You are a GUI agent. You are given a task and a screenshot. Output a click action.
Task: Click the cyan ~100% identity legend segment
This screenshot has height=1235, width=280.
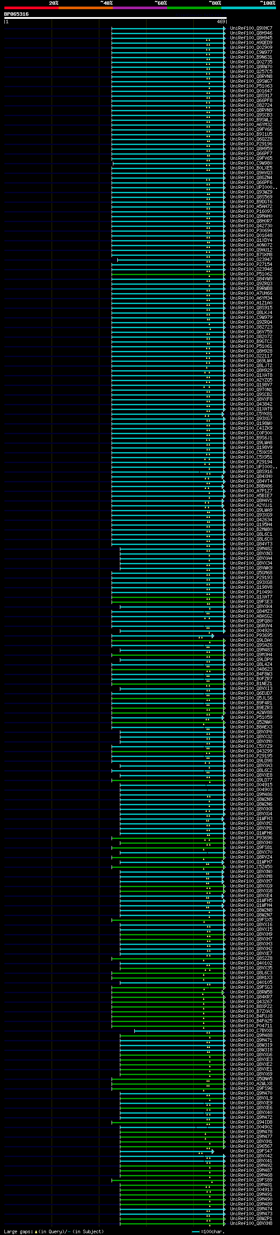[x=248, y=8]
